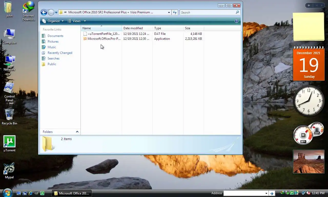Image resolution: width=328 pixels, height=197 pixels.
Task: Click the taskbar Address input field
Action: click(244, 193)
